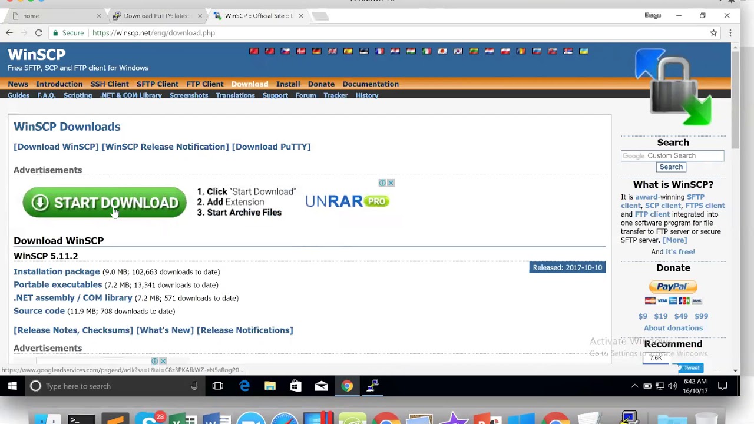Select the UK flag language icon
The height and width of the screenshot is (424, 754).
point(332,51)
